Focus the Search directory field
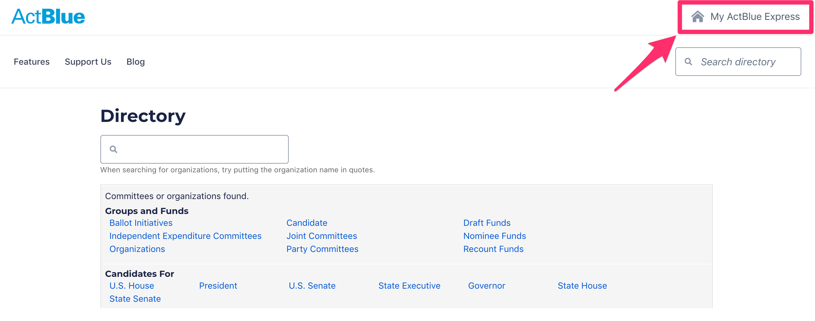 (x=738, y=62)
